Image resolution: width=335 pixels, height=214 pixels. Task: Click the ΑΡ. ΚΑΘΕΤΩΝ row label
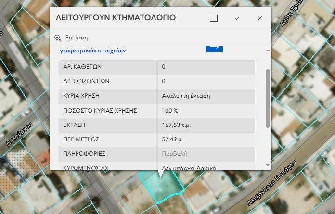[x=82, y=67]
